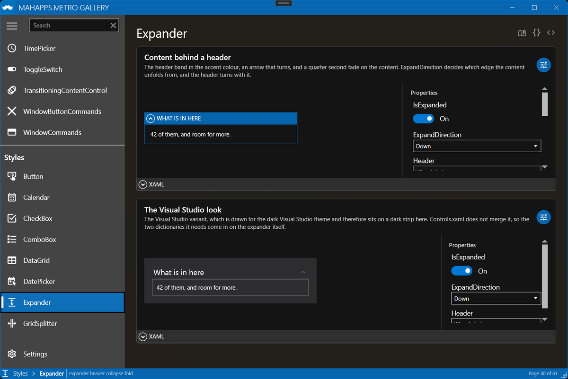
Task: Click the DataGrid table icon
Action: tap(12, 260)
